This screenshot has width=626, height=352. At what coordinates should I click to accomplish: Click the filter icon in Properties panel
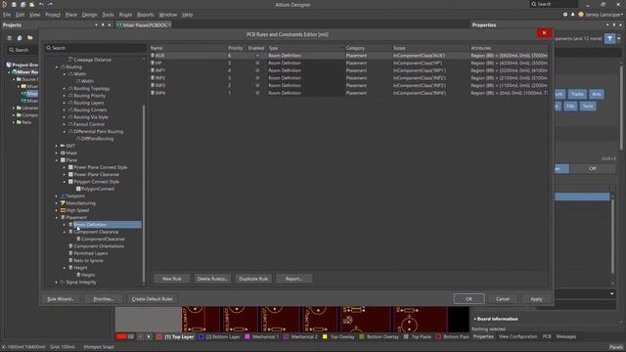click(609, 39)
